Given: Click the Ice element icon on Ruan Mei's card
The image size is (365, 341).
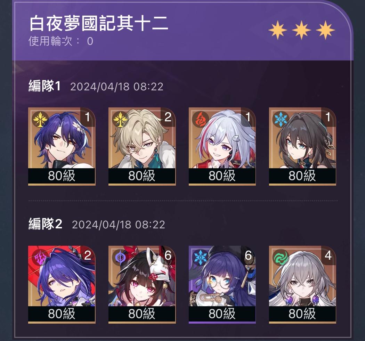Looking at the screenshot, I should pos(281,120).
